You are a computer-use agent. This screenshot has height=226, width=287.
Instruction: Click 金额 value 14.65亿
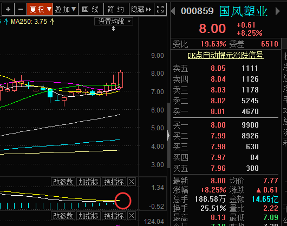pos(265,199)
